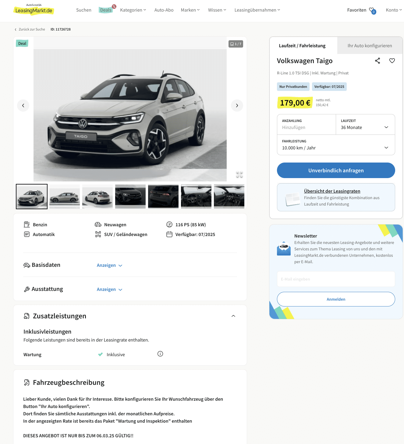Viewport: 404px width, 444px height.
Task: Select the sixth interior dashboard thumbnail
Action: coord(196,196)
